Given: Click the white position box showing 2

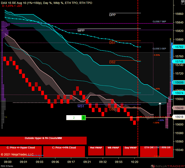Looking at the screenshot, I should coord(74,118).
